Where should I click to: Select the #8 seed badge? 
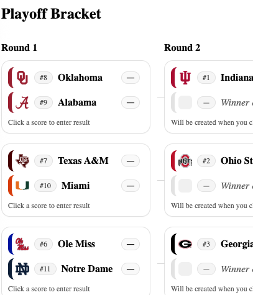click(44, 78)
